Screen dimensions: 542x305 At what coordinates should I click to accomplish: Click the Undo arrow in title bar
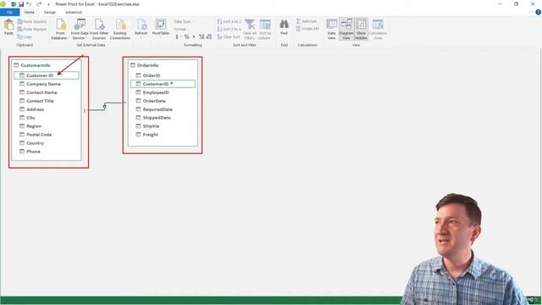click(x=29, y=4)
